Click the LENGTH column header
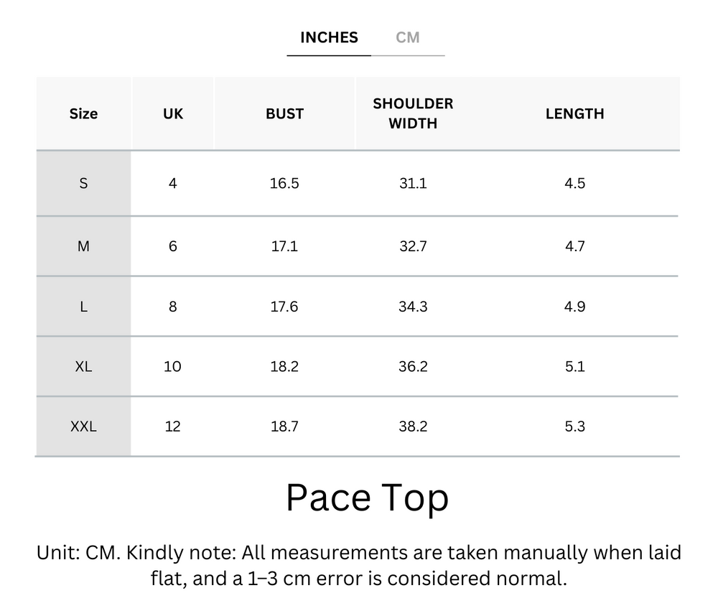 tap(574, 113)
